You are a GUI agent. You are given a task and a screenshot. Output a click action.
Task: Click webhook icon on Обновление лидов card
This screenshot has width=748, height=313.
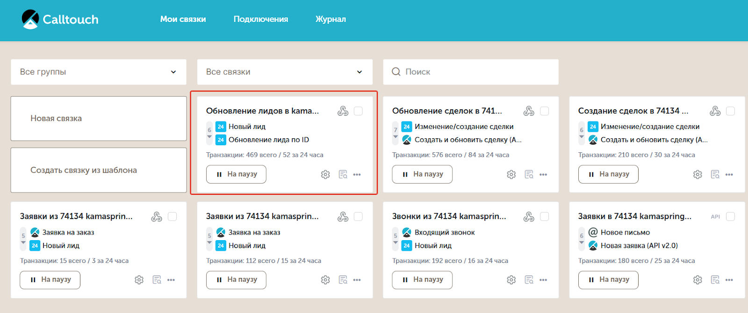point(343,111)
